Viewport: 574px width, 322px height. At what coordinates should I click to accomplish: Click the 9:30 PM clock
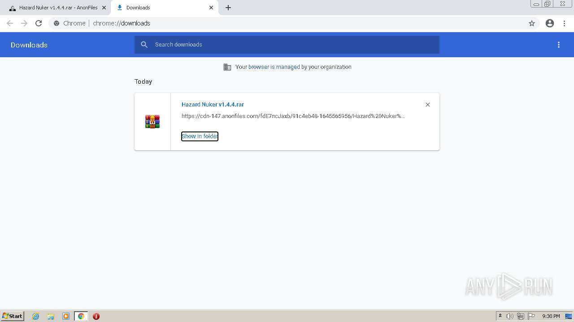(551, 316)
